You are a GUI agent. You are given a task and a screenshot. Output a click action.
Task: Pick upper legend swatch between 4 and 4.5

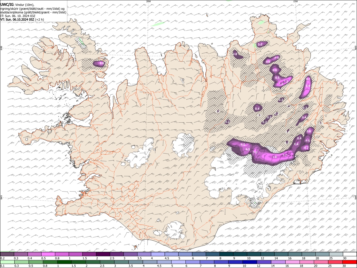tap(158, 254)
